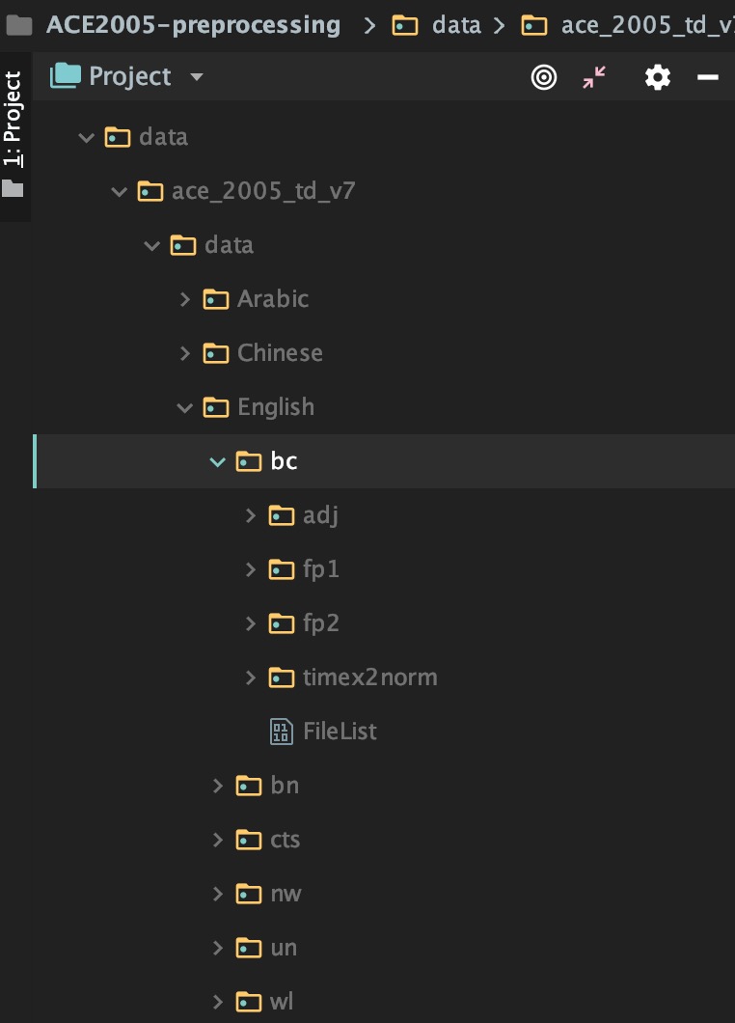Screen dimensions: 735x1023
Task: Expand the Chinese folder chevron
Action: point(184,353)
